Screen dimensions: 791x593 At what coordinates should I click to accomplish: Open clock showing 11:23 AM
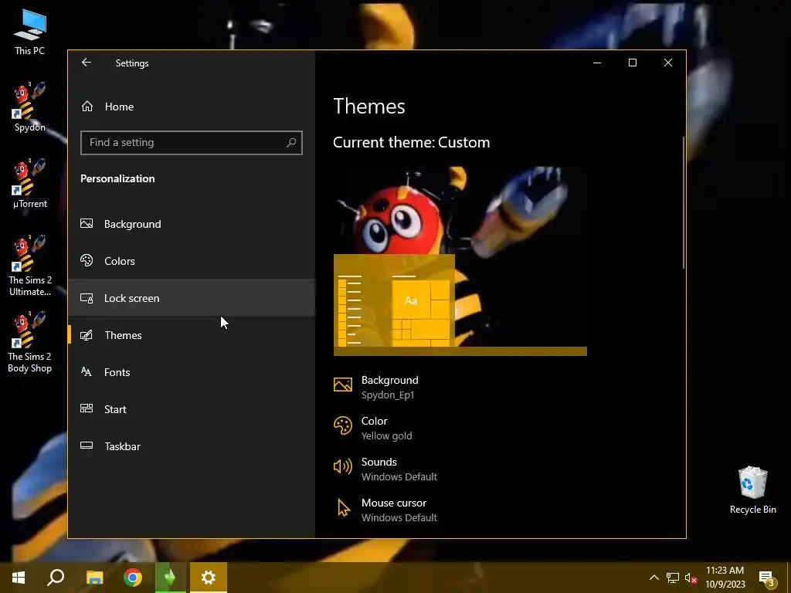click(725, 578)
